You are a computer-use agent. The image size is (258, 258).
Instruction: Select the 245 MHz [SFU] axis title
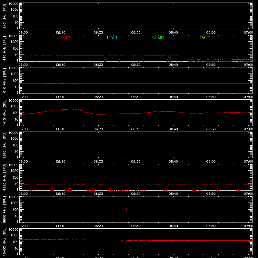click(4, 16)
